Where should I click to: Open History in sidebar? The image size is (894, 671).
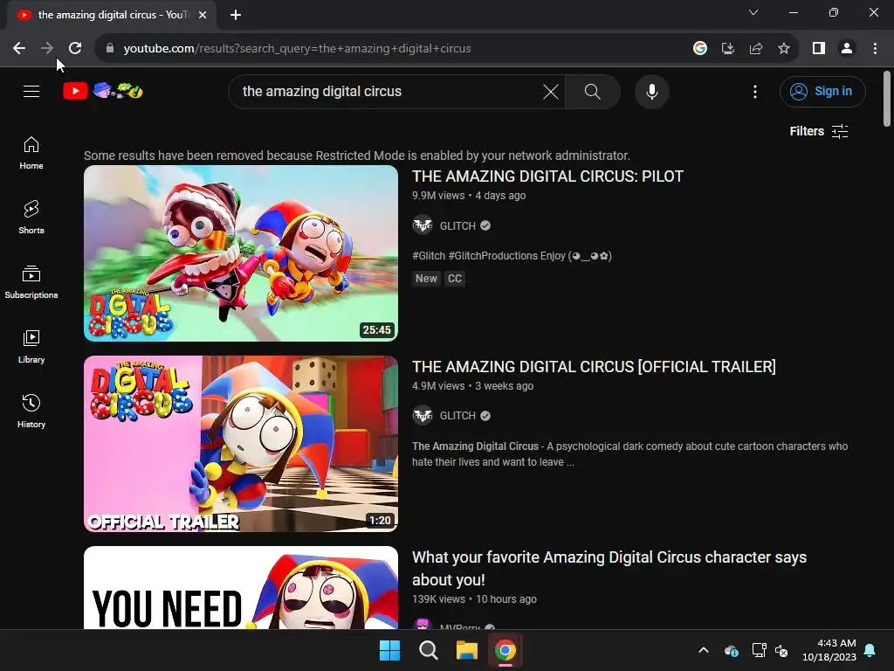31,411
